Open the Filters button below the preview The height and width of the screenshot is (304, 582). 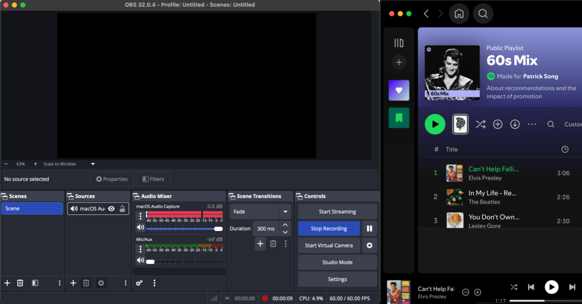pyautogui.click(x=153, y=179)
